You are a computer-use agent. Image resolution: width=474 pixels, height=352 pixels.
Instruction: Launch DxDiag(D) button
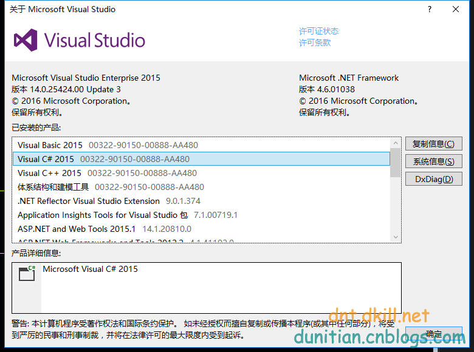point(433,179)
